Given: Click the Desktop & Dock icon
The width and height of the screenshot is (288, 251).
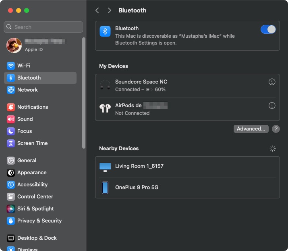Looking at the screenshot, I should (x=11, y=238).
